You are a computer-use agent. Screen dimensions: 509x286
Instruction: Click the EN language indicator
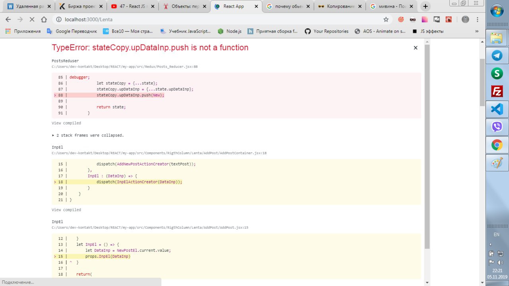(x=496, y=234)
